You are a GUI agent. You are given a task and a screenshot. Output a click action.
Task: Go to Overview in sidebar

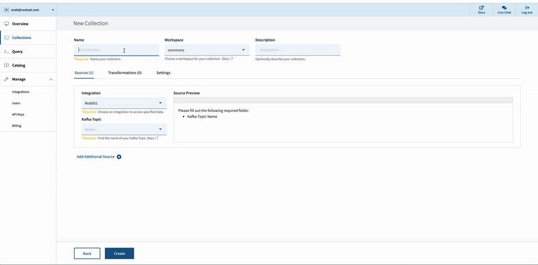20,24
